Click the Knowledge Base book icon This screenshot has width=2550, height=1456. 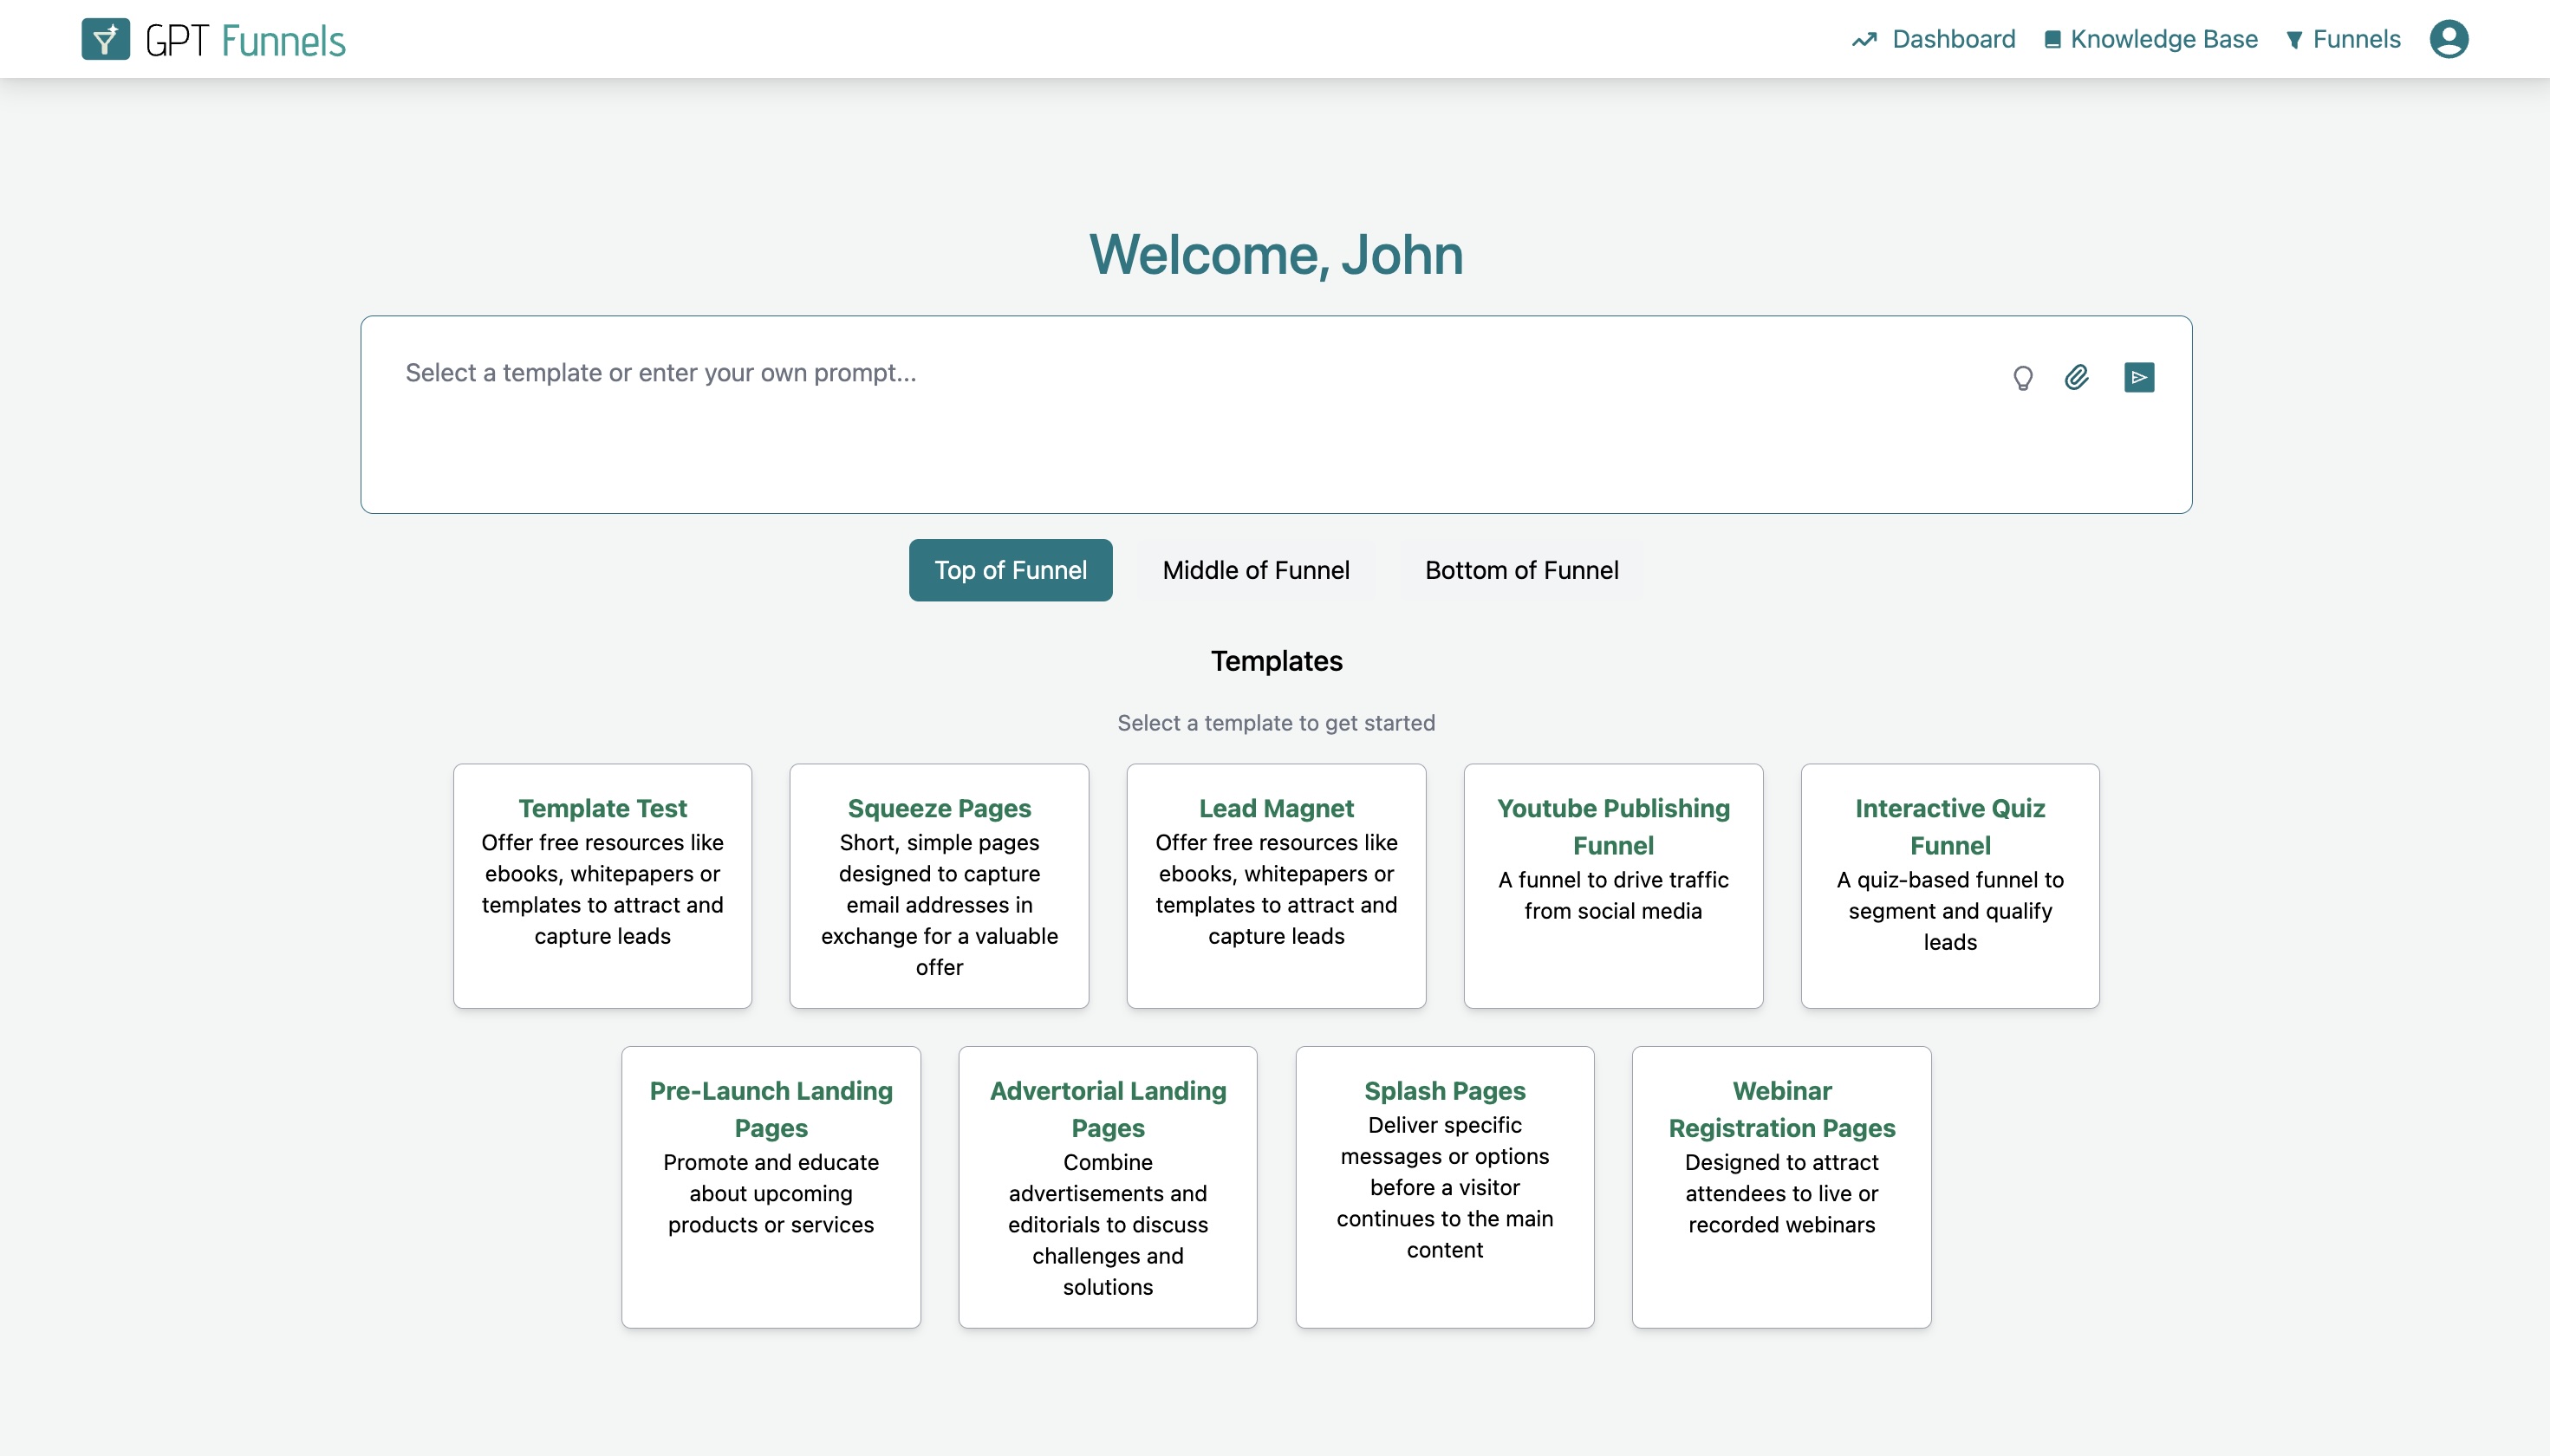(2052, 40)
